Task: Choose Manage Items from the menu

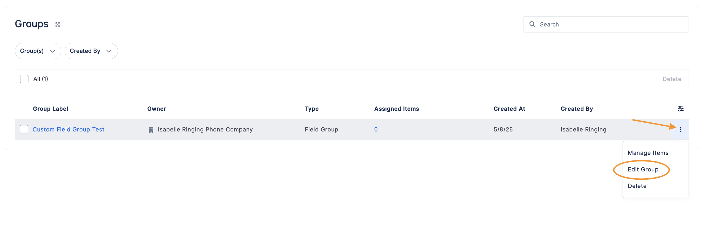Action: point(648,153)
